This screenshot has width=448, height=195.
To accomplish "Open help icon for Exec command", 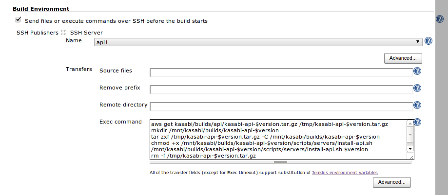I will (x=417, y=123).
